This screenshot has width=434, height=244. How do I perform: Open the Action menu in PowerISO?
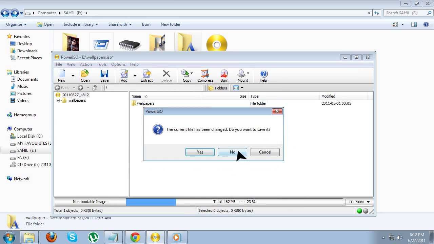86,64
